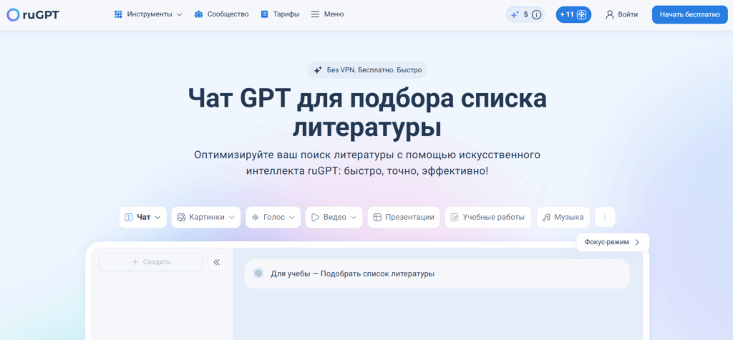Click the sparkle credits icon showing 5
The height and width of the screenshot is (340, 733).
[515, 14]
